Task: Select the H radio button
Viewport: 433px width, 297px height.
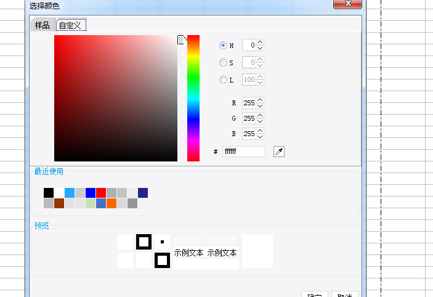Action: pos(223,46)
